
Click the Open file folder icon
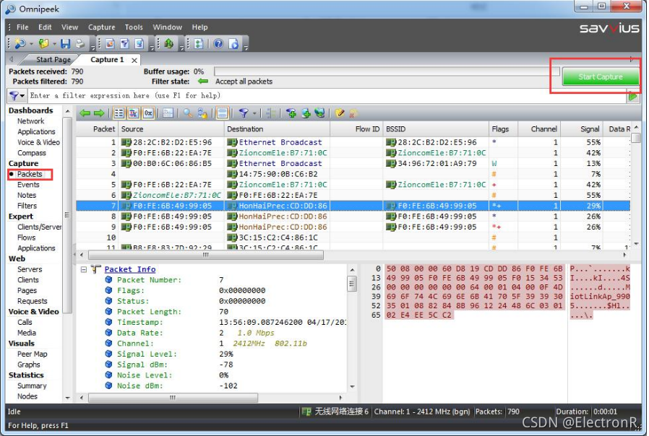pyautogui.click(x=43, y=43)
